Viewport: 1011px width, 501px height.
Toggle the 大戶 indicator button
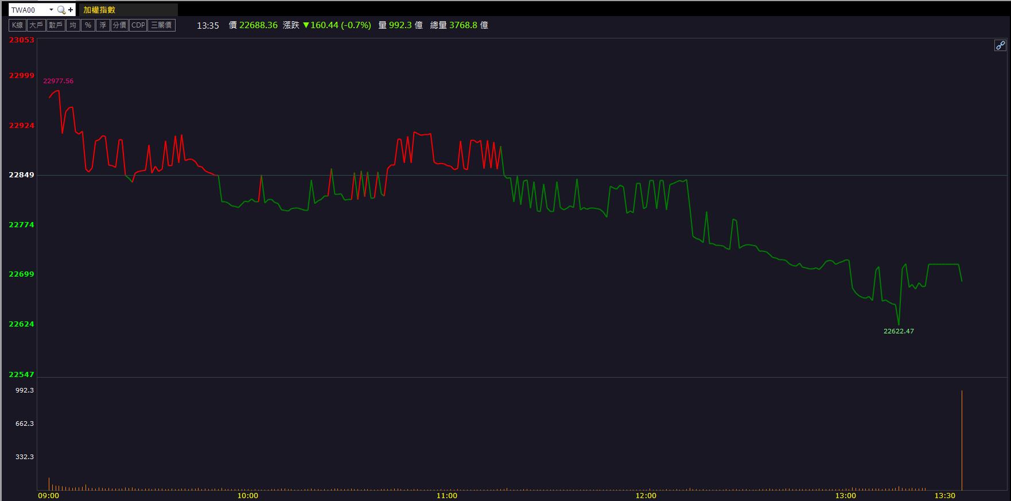[36, 25]
